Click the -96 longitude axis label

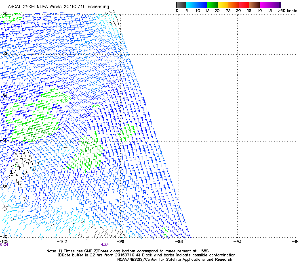coord(179,241)
